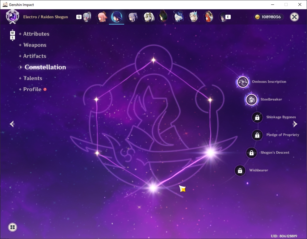The image size is (307, 239).
Task: Click the locked Shogun's Descent constellation
Action: click(x=251, y=153)
